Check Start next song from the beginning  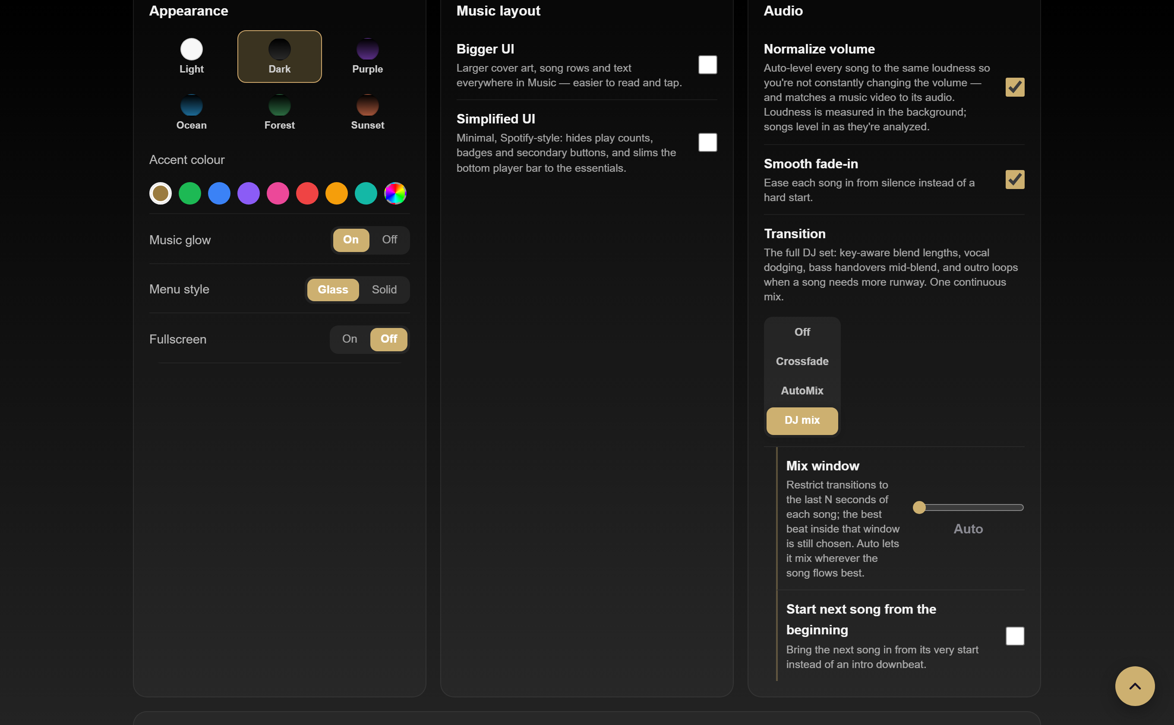tap(1015, 636)
